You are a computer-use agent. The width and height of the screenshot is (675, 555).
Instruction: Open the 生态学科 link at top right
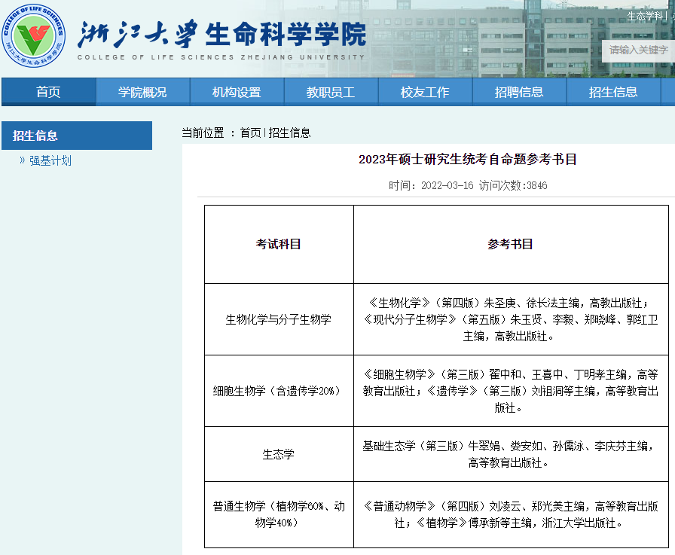point(646,14)
